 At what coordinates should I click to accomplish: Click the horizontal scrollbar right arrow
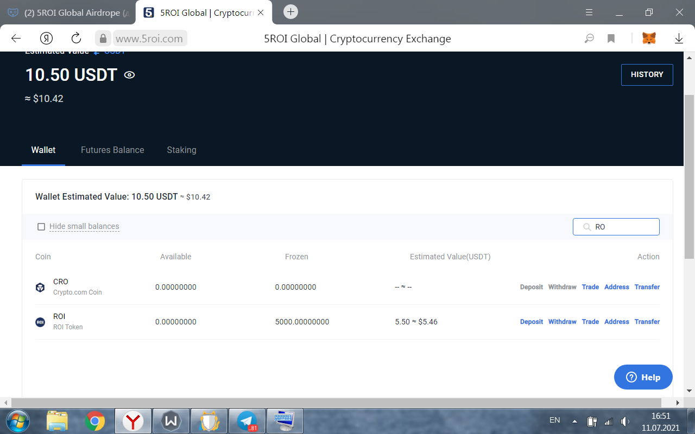[x=678, y=403]
